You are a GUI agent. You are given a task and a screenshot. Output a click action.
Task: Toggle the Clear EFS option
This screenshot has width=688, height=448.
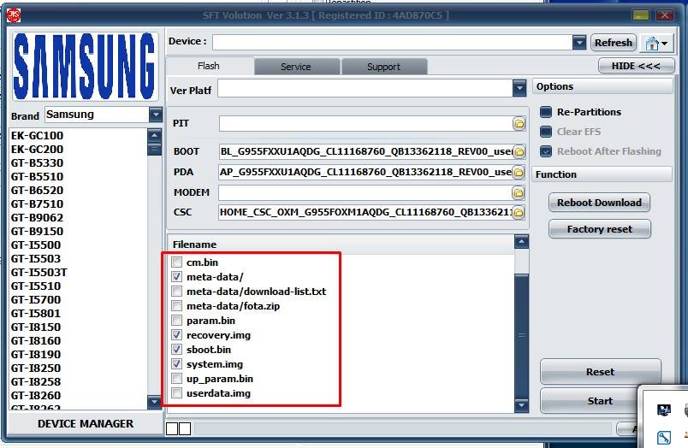pos(546,132)
